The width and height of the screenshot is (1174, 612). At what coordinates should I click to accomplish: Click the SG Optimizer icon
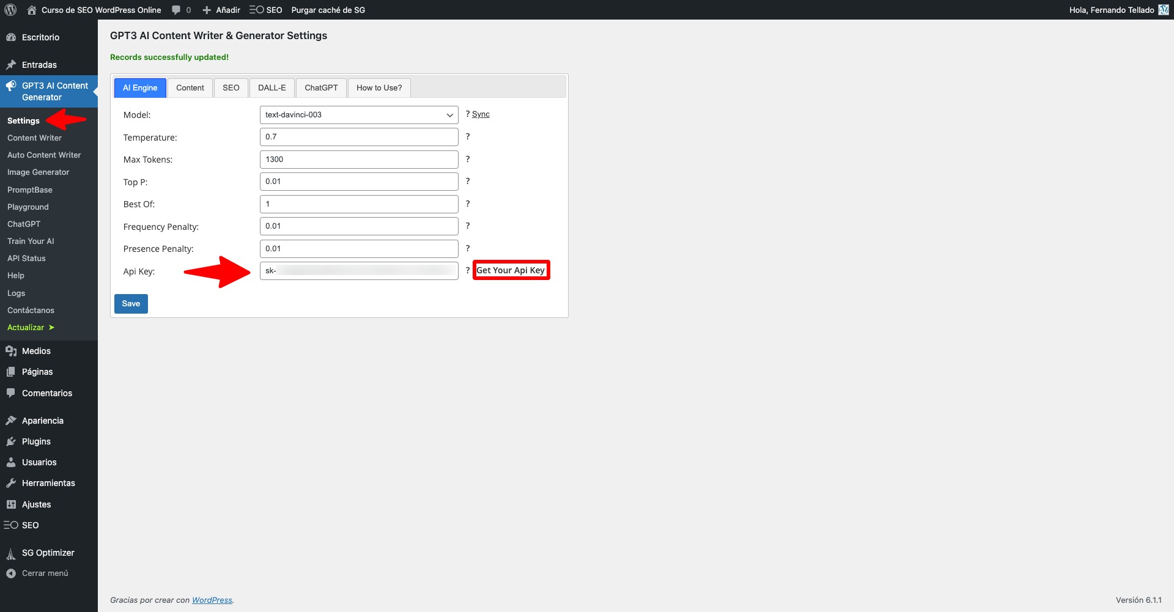point(11,553)
